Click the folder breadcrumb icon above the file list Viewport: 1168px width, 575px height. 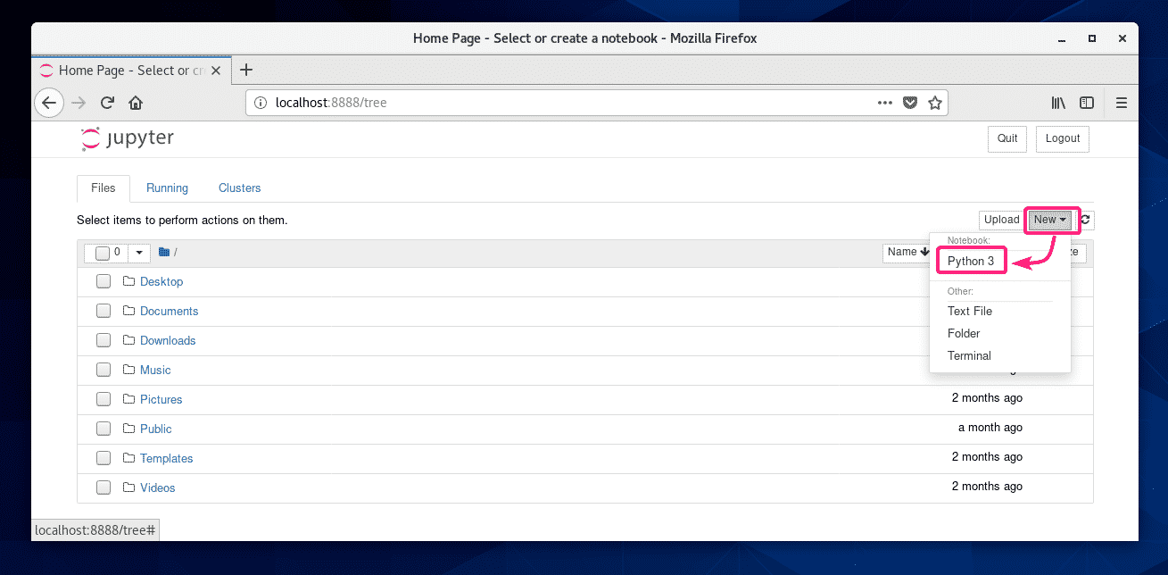(x=164, y=251)
